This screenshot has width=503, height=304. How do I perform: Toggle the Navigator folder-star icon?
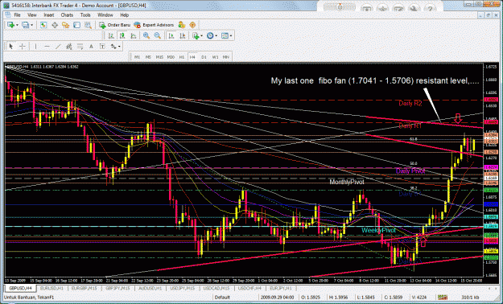[65, 25]
